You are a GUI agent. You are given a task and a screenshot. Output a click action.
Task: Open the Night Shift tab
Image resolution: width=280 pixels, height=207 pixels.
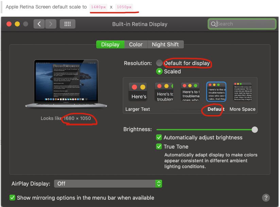click(165, 45)
